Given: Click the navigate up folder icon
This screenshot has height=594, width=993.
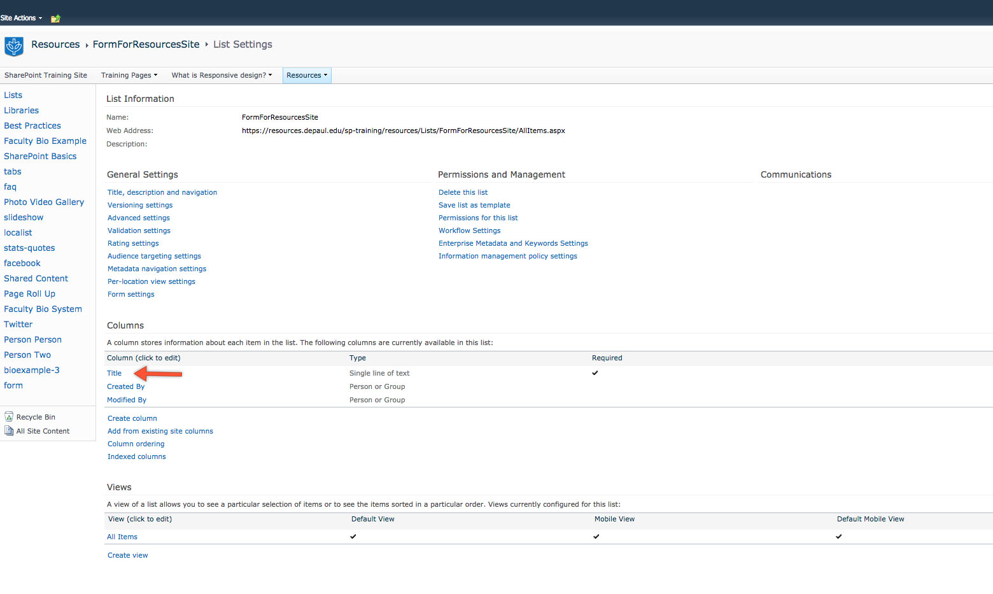Looking at the screenshot, I should (55, 18).
